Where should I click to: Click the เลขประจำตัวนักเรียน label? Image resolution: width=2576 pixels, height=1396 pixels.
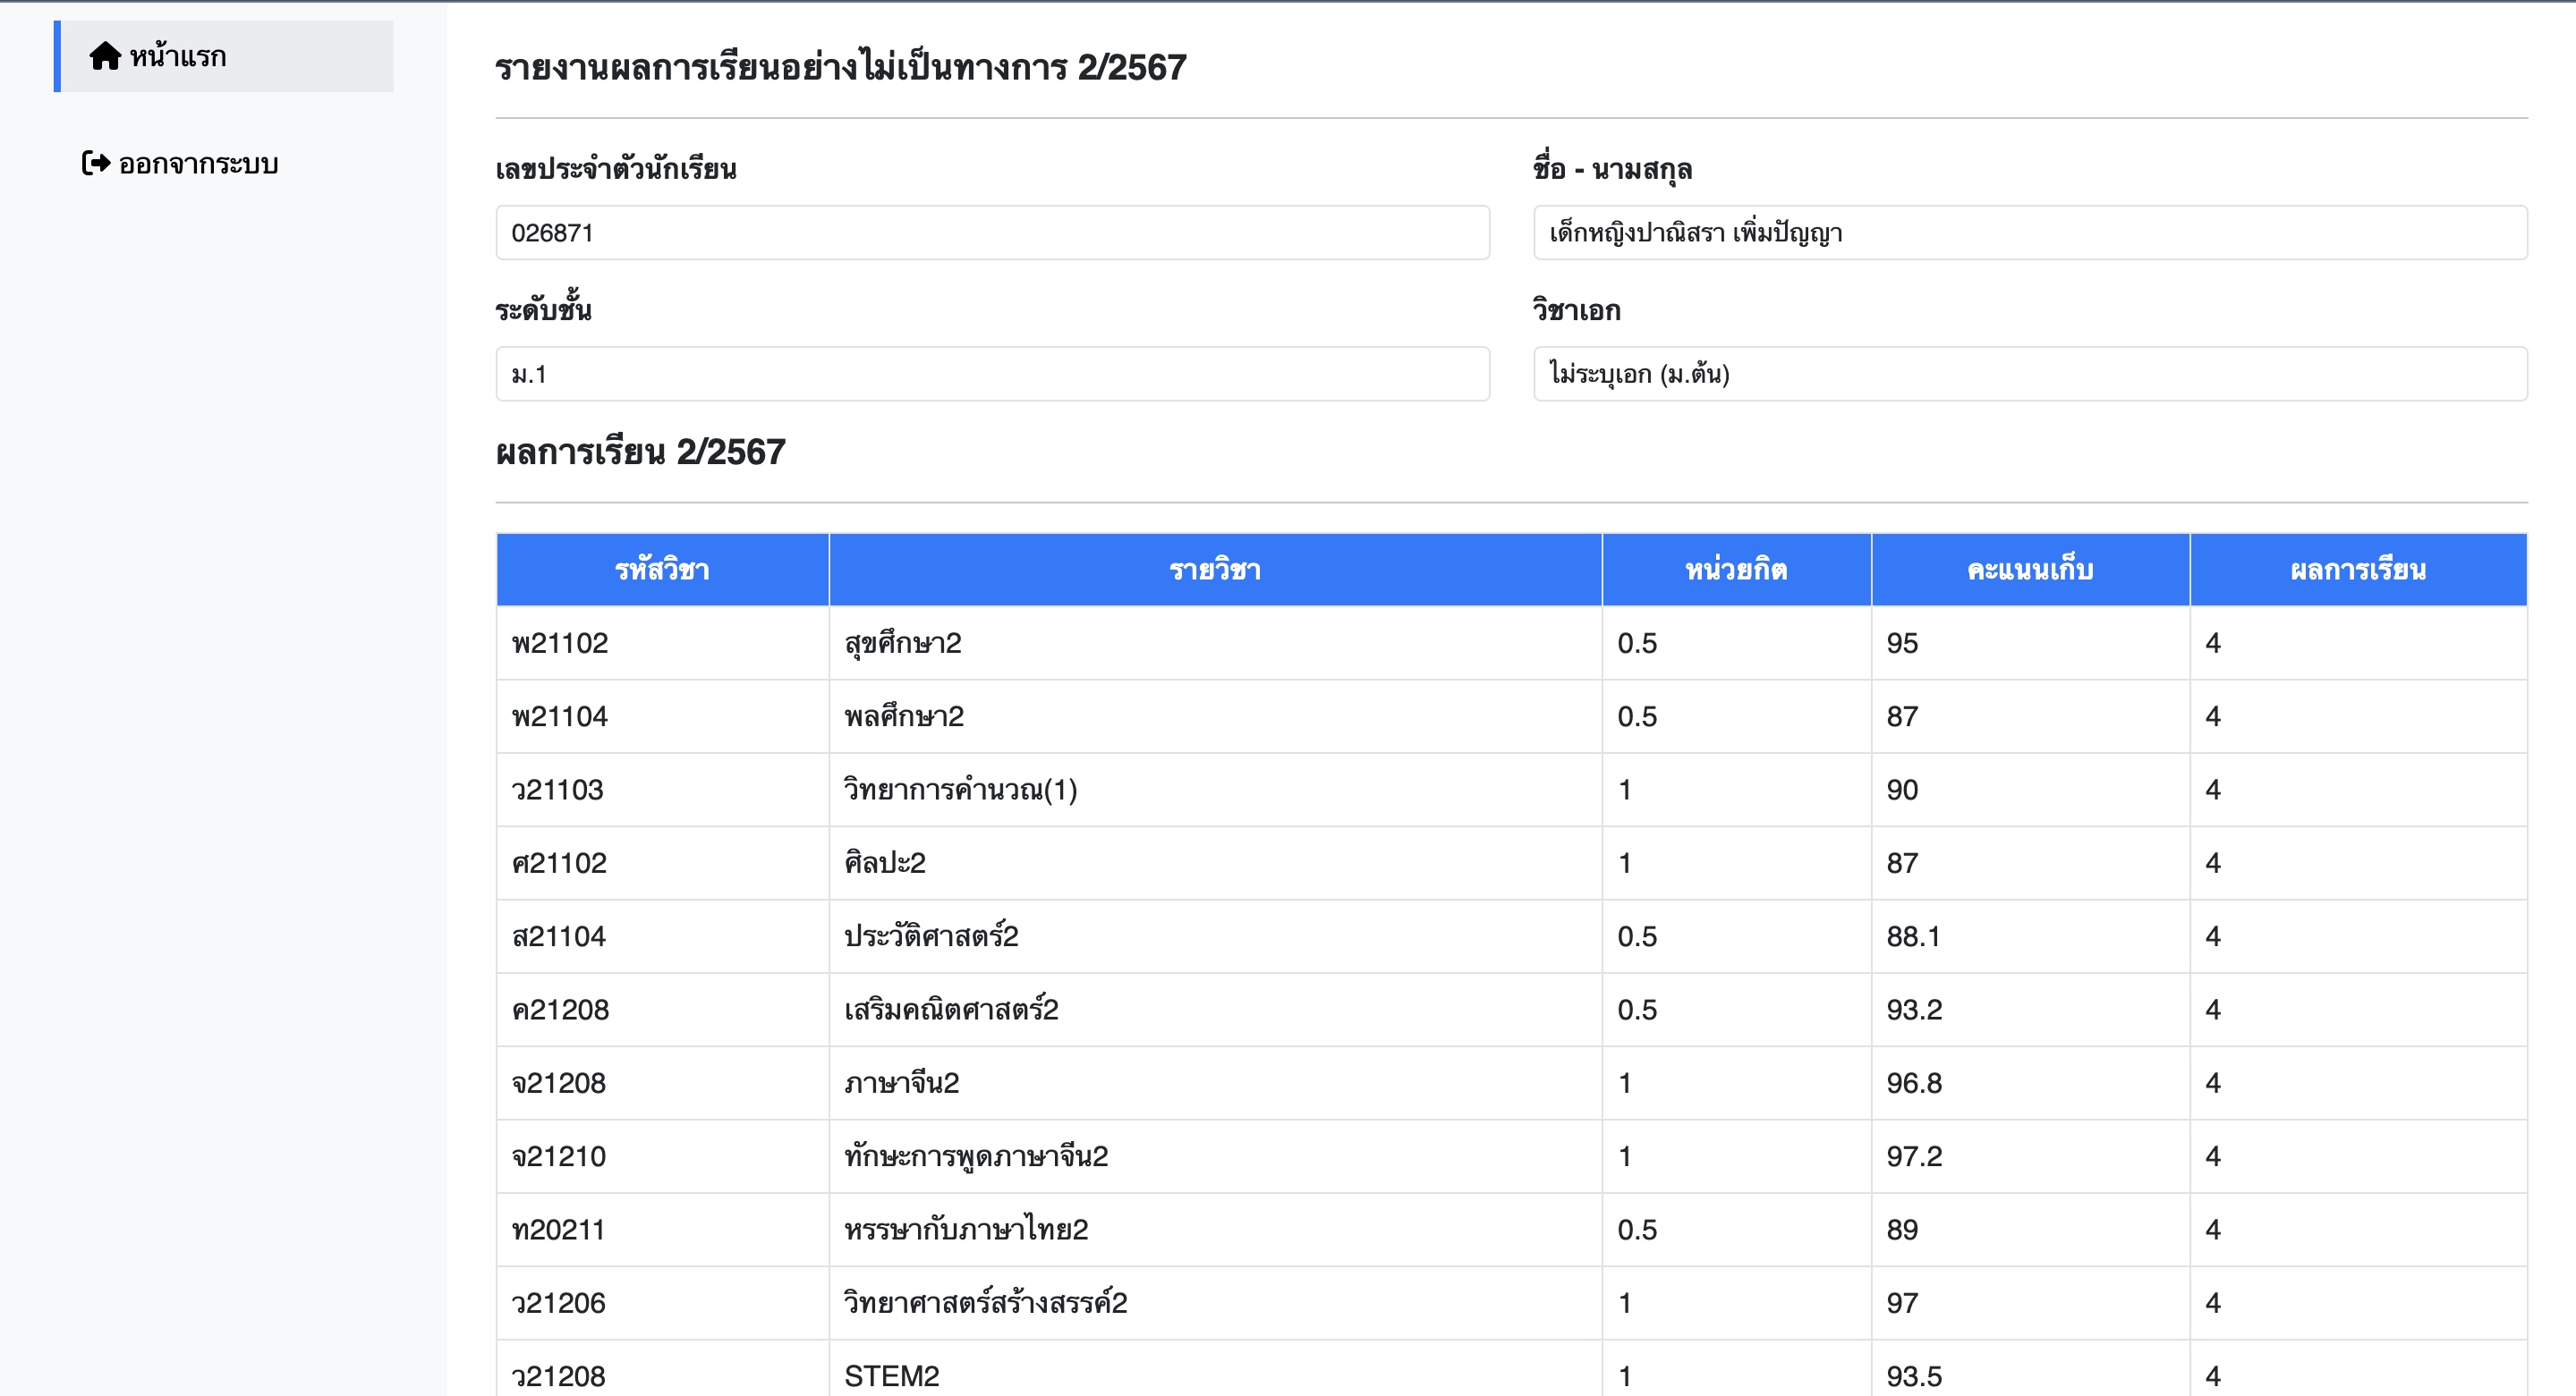(x=616, y=169)
